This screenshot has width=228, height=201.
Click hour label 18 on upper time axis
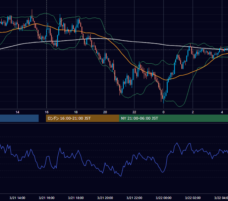tap(76, 112)
